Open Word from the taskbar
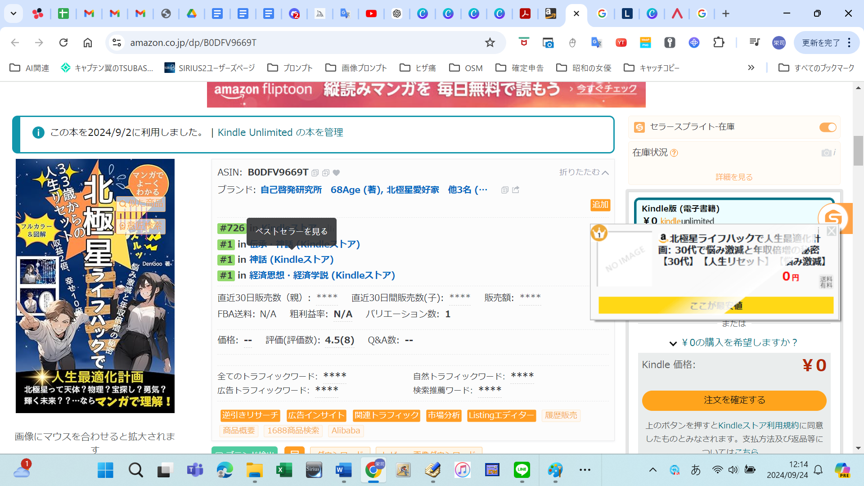 pos(343,470)
